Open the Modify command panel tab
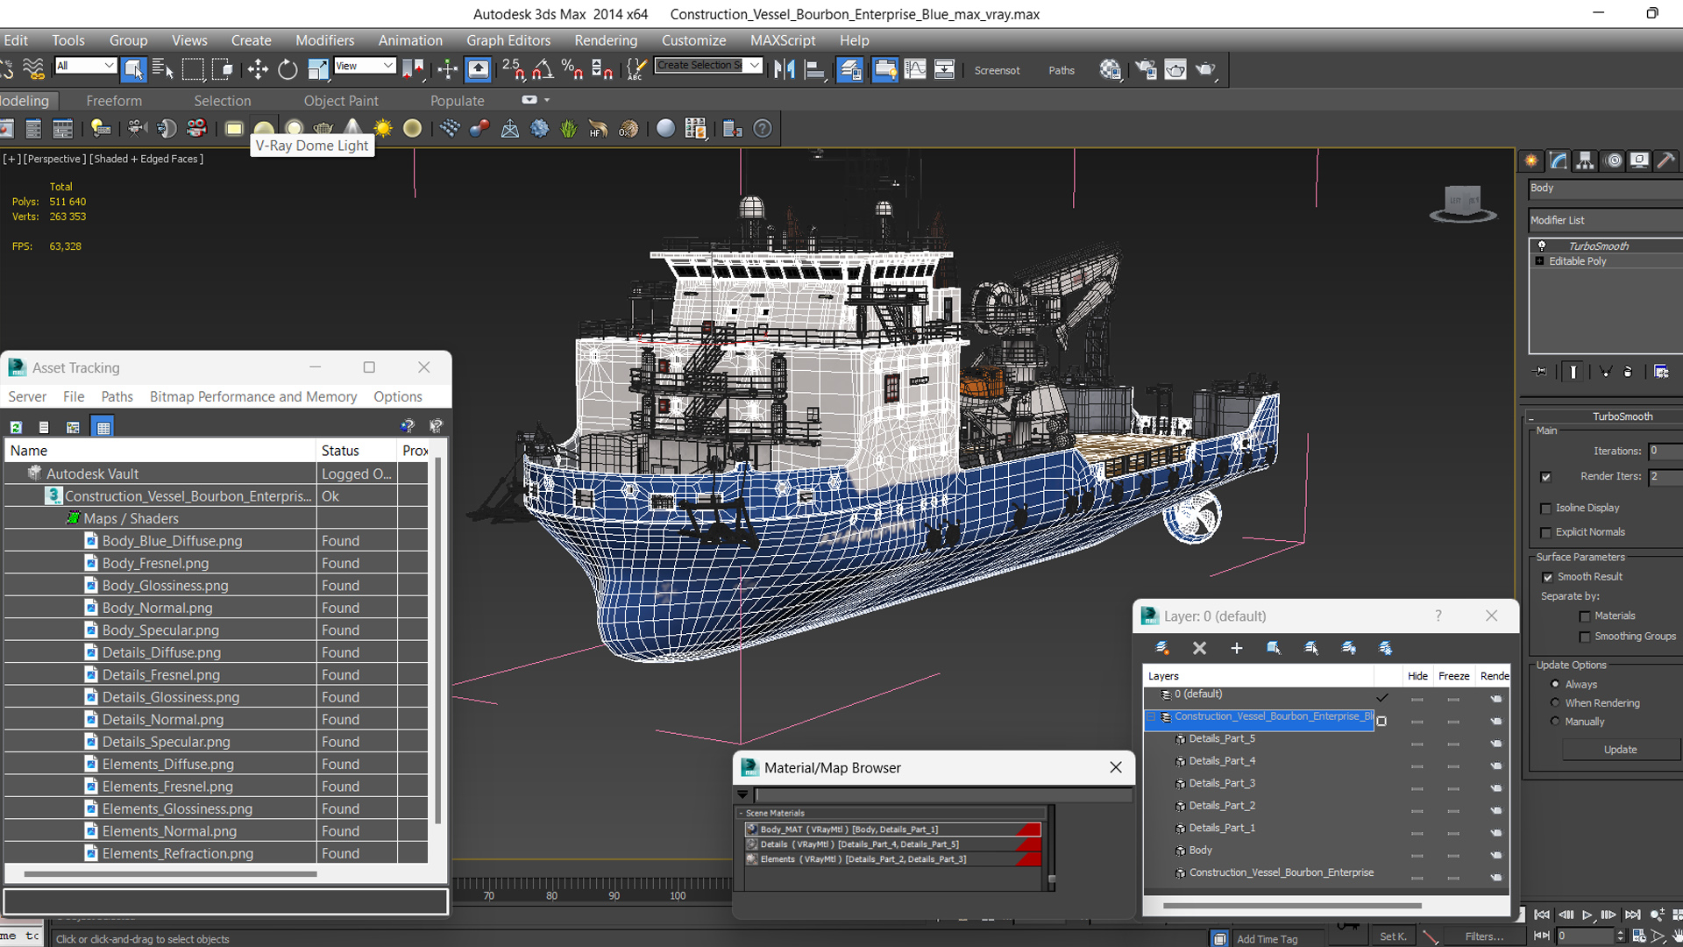1683x947 pixels. [x=1559, y=160]
